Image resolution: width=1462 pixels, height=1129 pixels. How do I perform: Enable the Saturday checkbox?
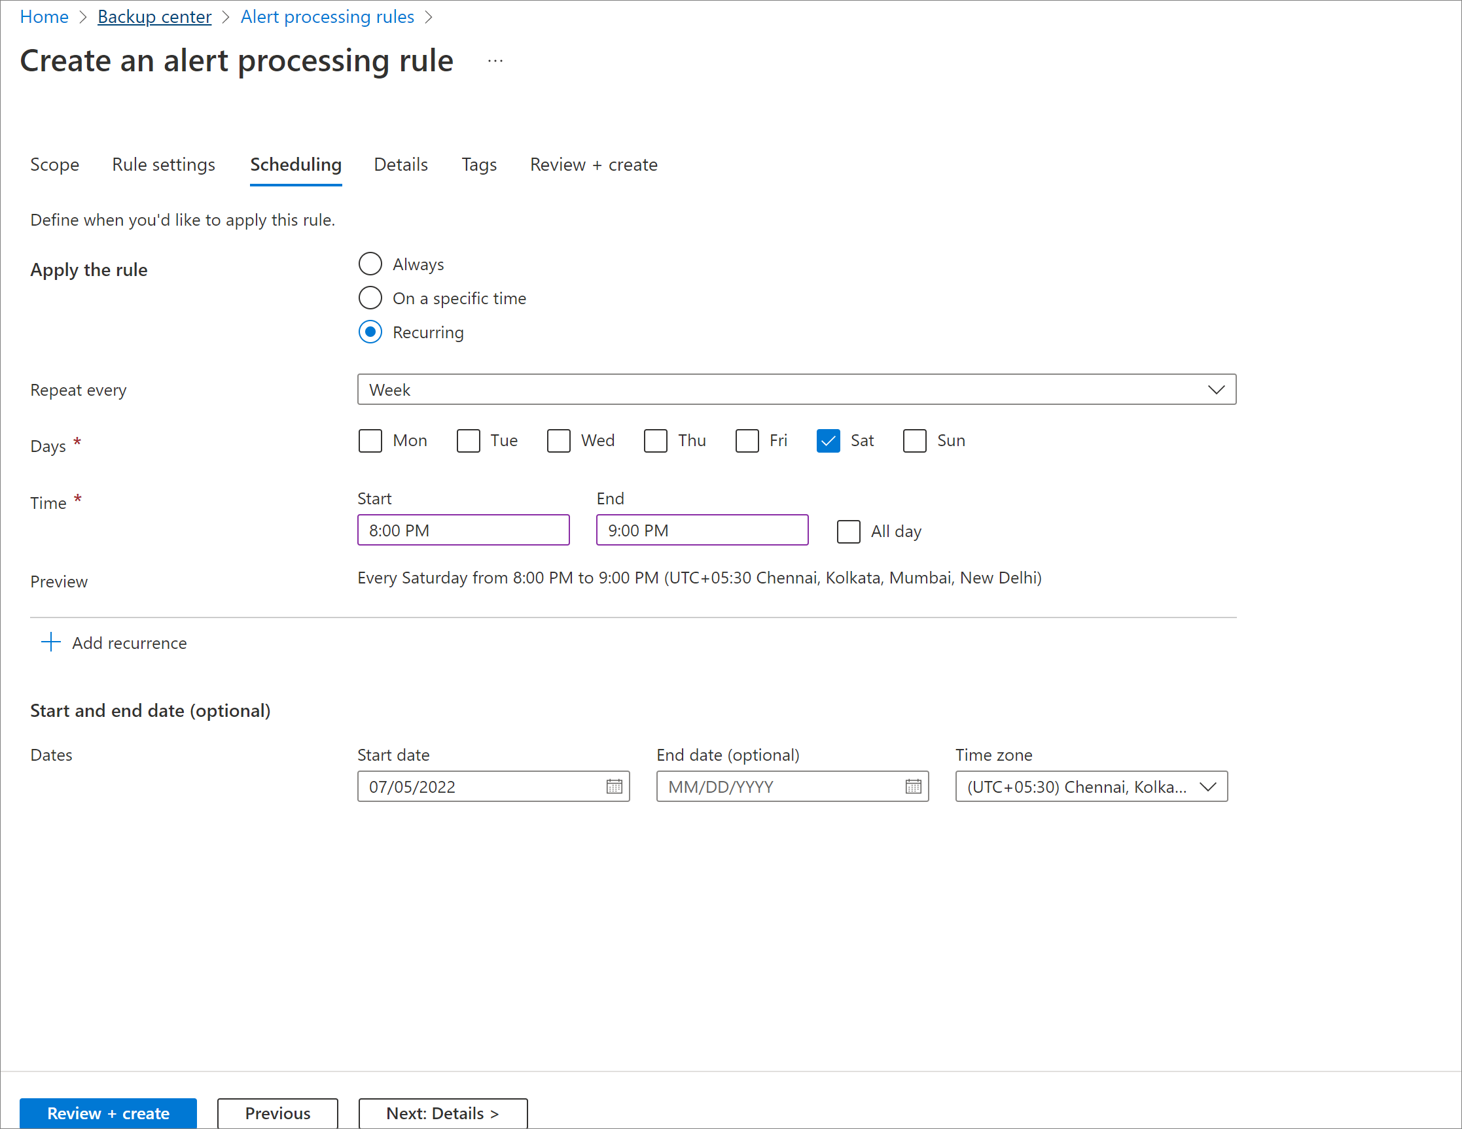(x=827, y=441)
